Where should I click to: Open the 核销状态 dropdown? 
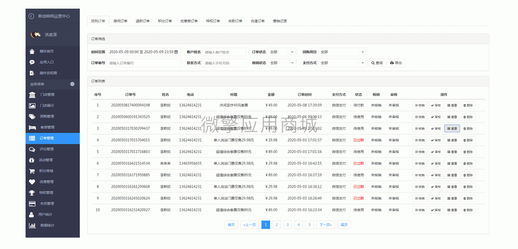281,63
